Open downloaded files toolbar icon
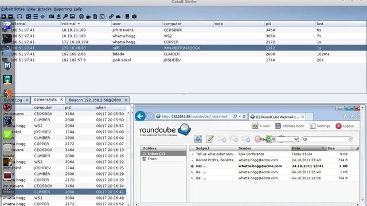 point(58,17)
